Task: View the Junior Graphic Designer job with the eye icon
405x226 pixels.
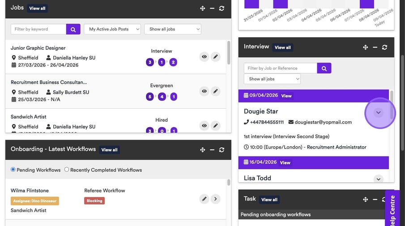Action: pyautogui.click(x=204, y=57)
